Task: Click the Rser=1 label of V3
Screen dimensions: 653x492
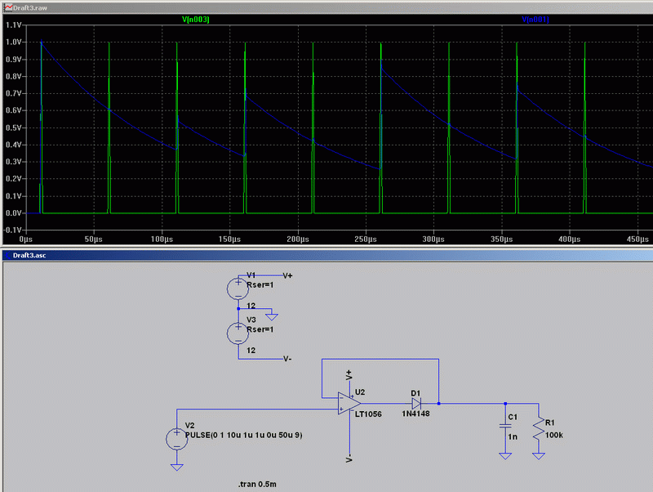Action: tap(260, 329)
